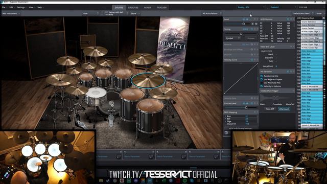Open the File menu
Screen dimensions: 327x184
4,7
